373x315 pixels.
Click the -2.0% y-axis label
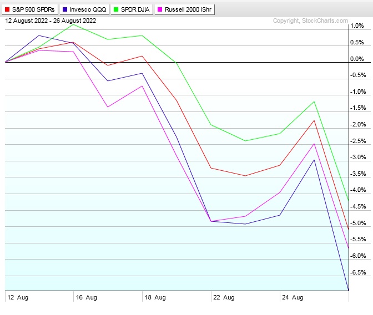point(358,125)
